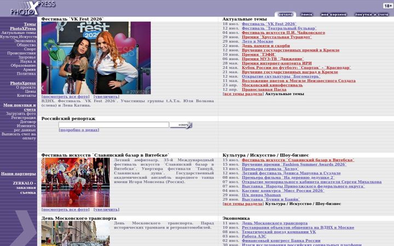The image size is (394, 246).
Task: Open the 'покупки и счета' tab
Action: pyautogui.click(x=372, y=15)
